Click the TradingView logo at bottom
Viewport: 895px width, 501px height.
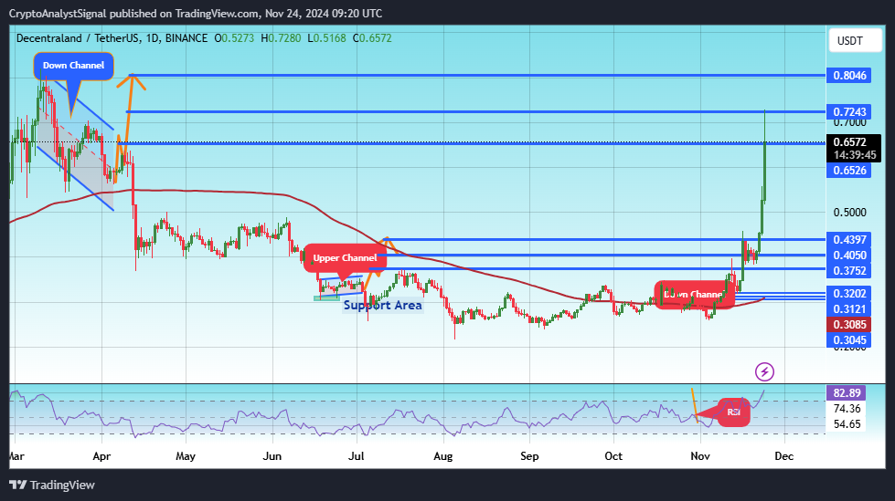click(x=52, y=485)
